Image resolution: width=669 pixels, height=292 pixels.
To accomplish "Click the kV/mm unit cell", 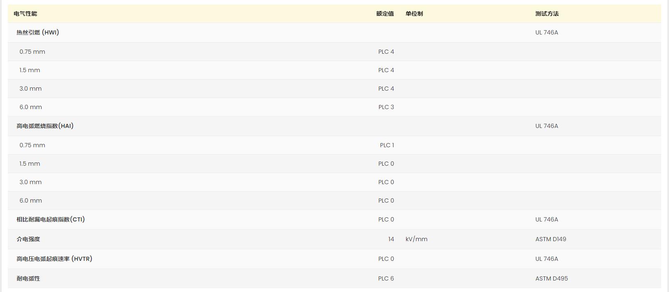I will click(x=416, y=239).
